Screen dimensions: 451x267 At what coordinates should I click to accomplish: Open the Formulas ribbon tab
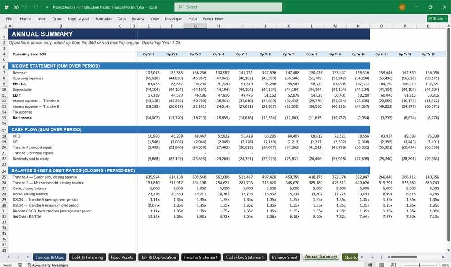[104, 18]
